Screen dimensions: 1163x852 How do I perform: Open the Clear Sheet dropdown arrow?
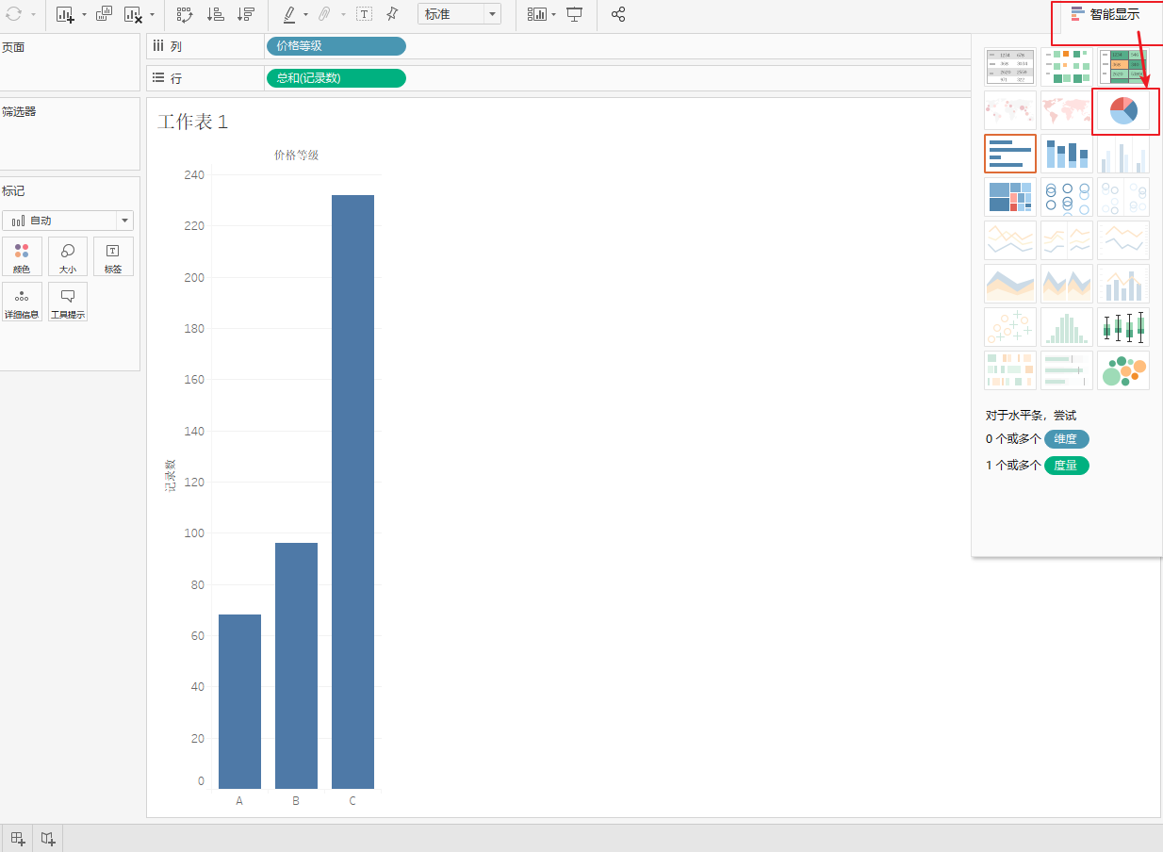[x=152, y=15]
